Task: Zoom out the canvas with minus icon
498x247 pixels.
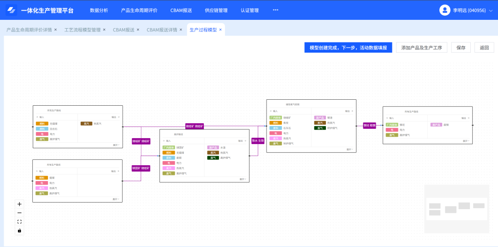Action: 19,213
